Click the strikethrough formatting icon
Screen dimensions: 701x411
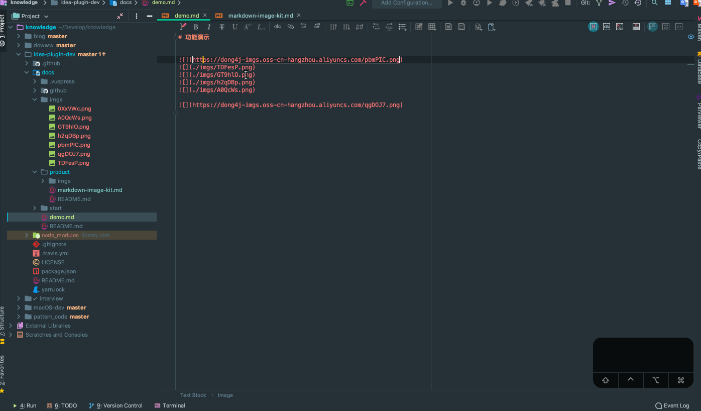point(222,27)
